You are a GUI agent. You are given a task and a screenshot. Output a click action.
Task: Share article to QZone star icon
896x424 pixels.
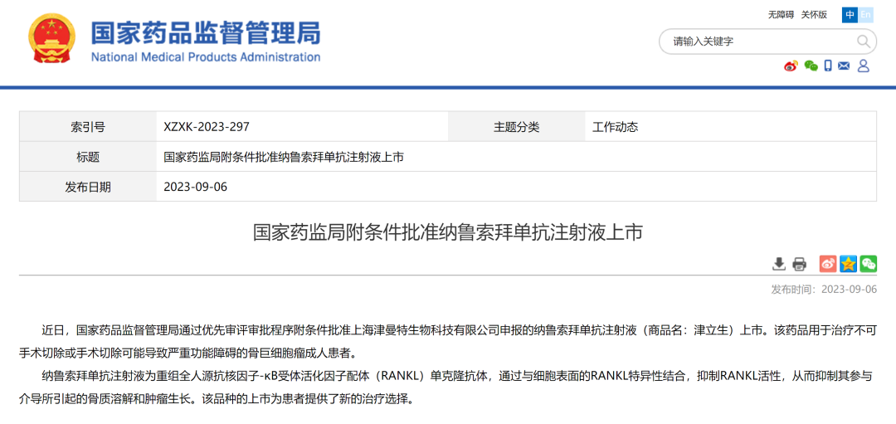point(849,263)
